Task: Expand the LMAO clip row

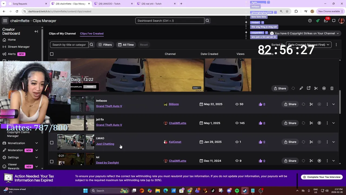Action: tap(334, 142)
